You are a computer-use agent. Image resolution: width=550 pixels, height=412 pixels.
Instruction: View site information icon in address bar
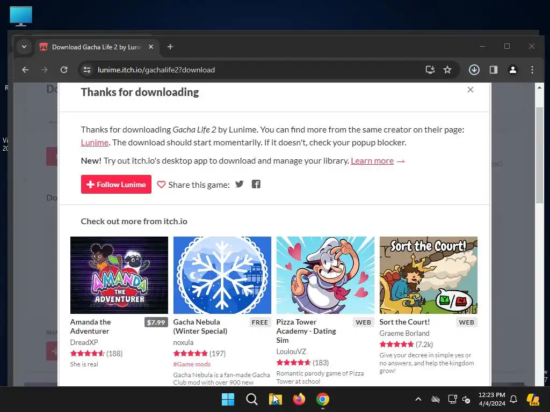point(87,70)
